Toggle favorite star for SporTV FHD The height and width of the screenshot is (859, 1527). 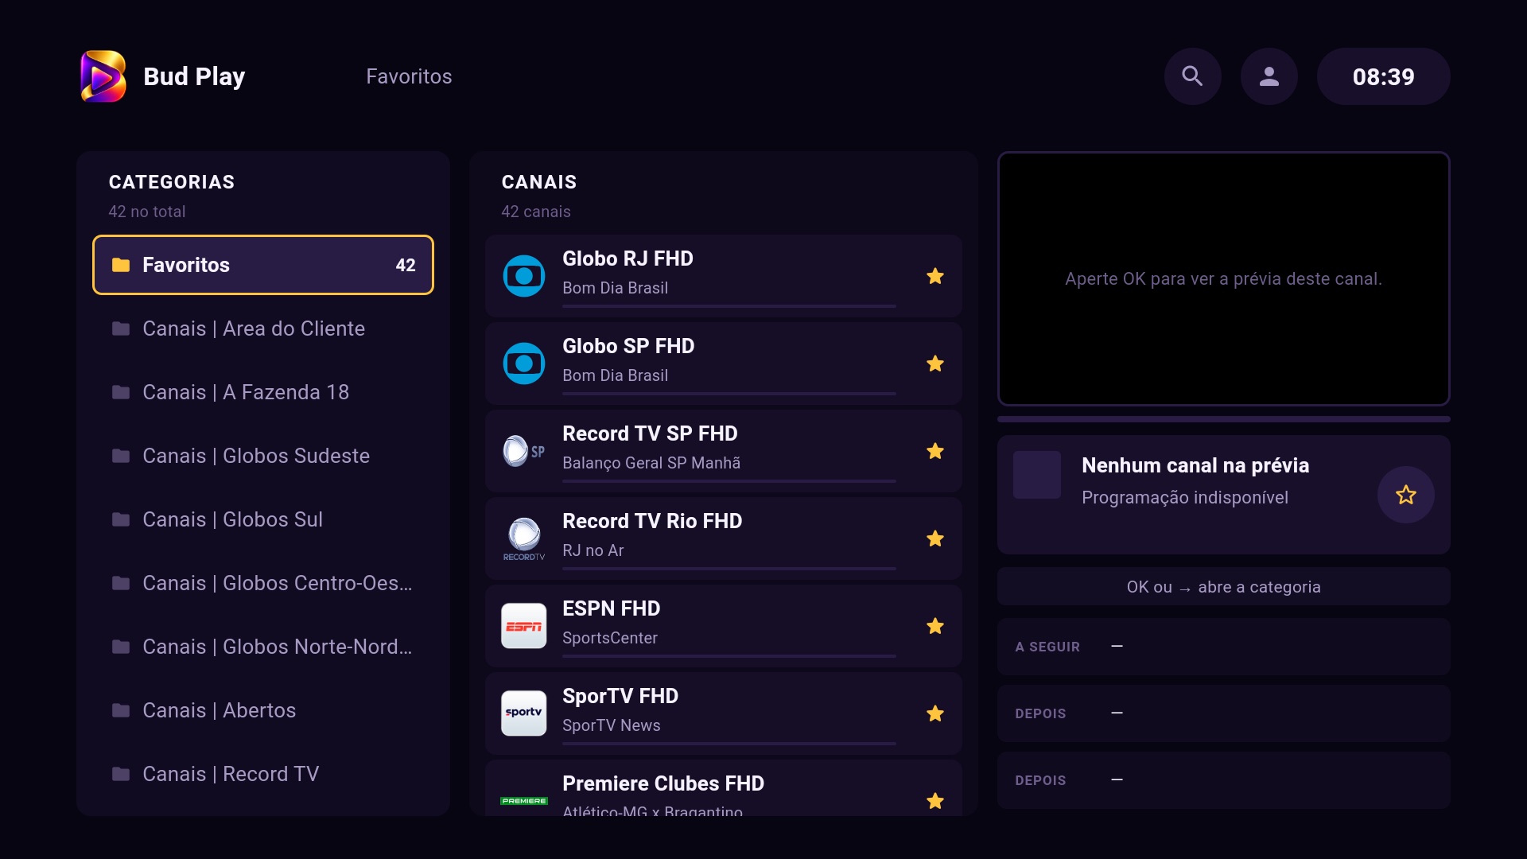click(x=935, y=713)
